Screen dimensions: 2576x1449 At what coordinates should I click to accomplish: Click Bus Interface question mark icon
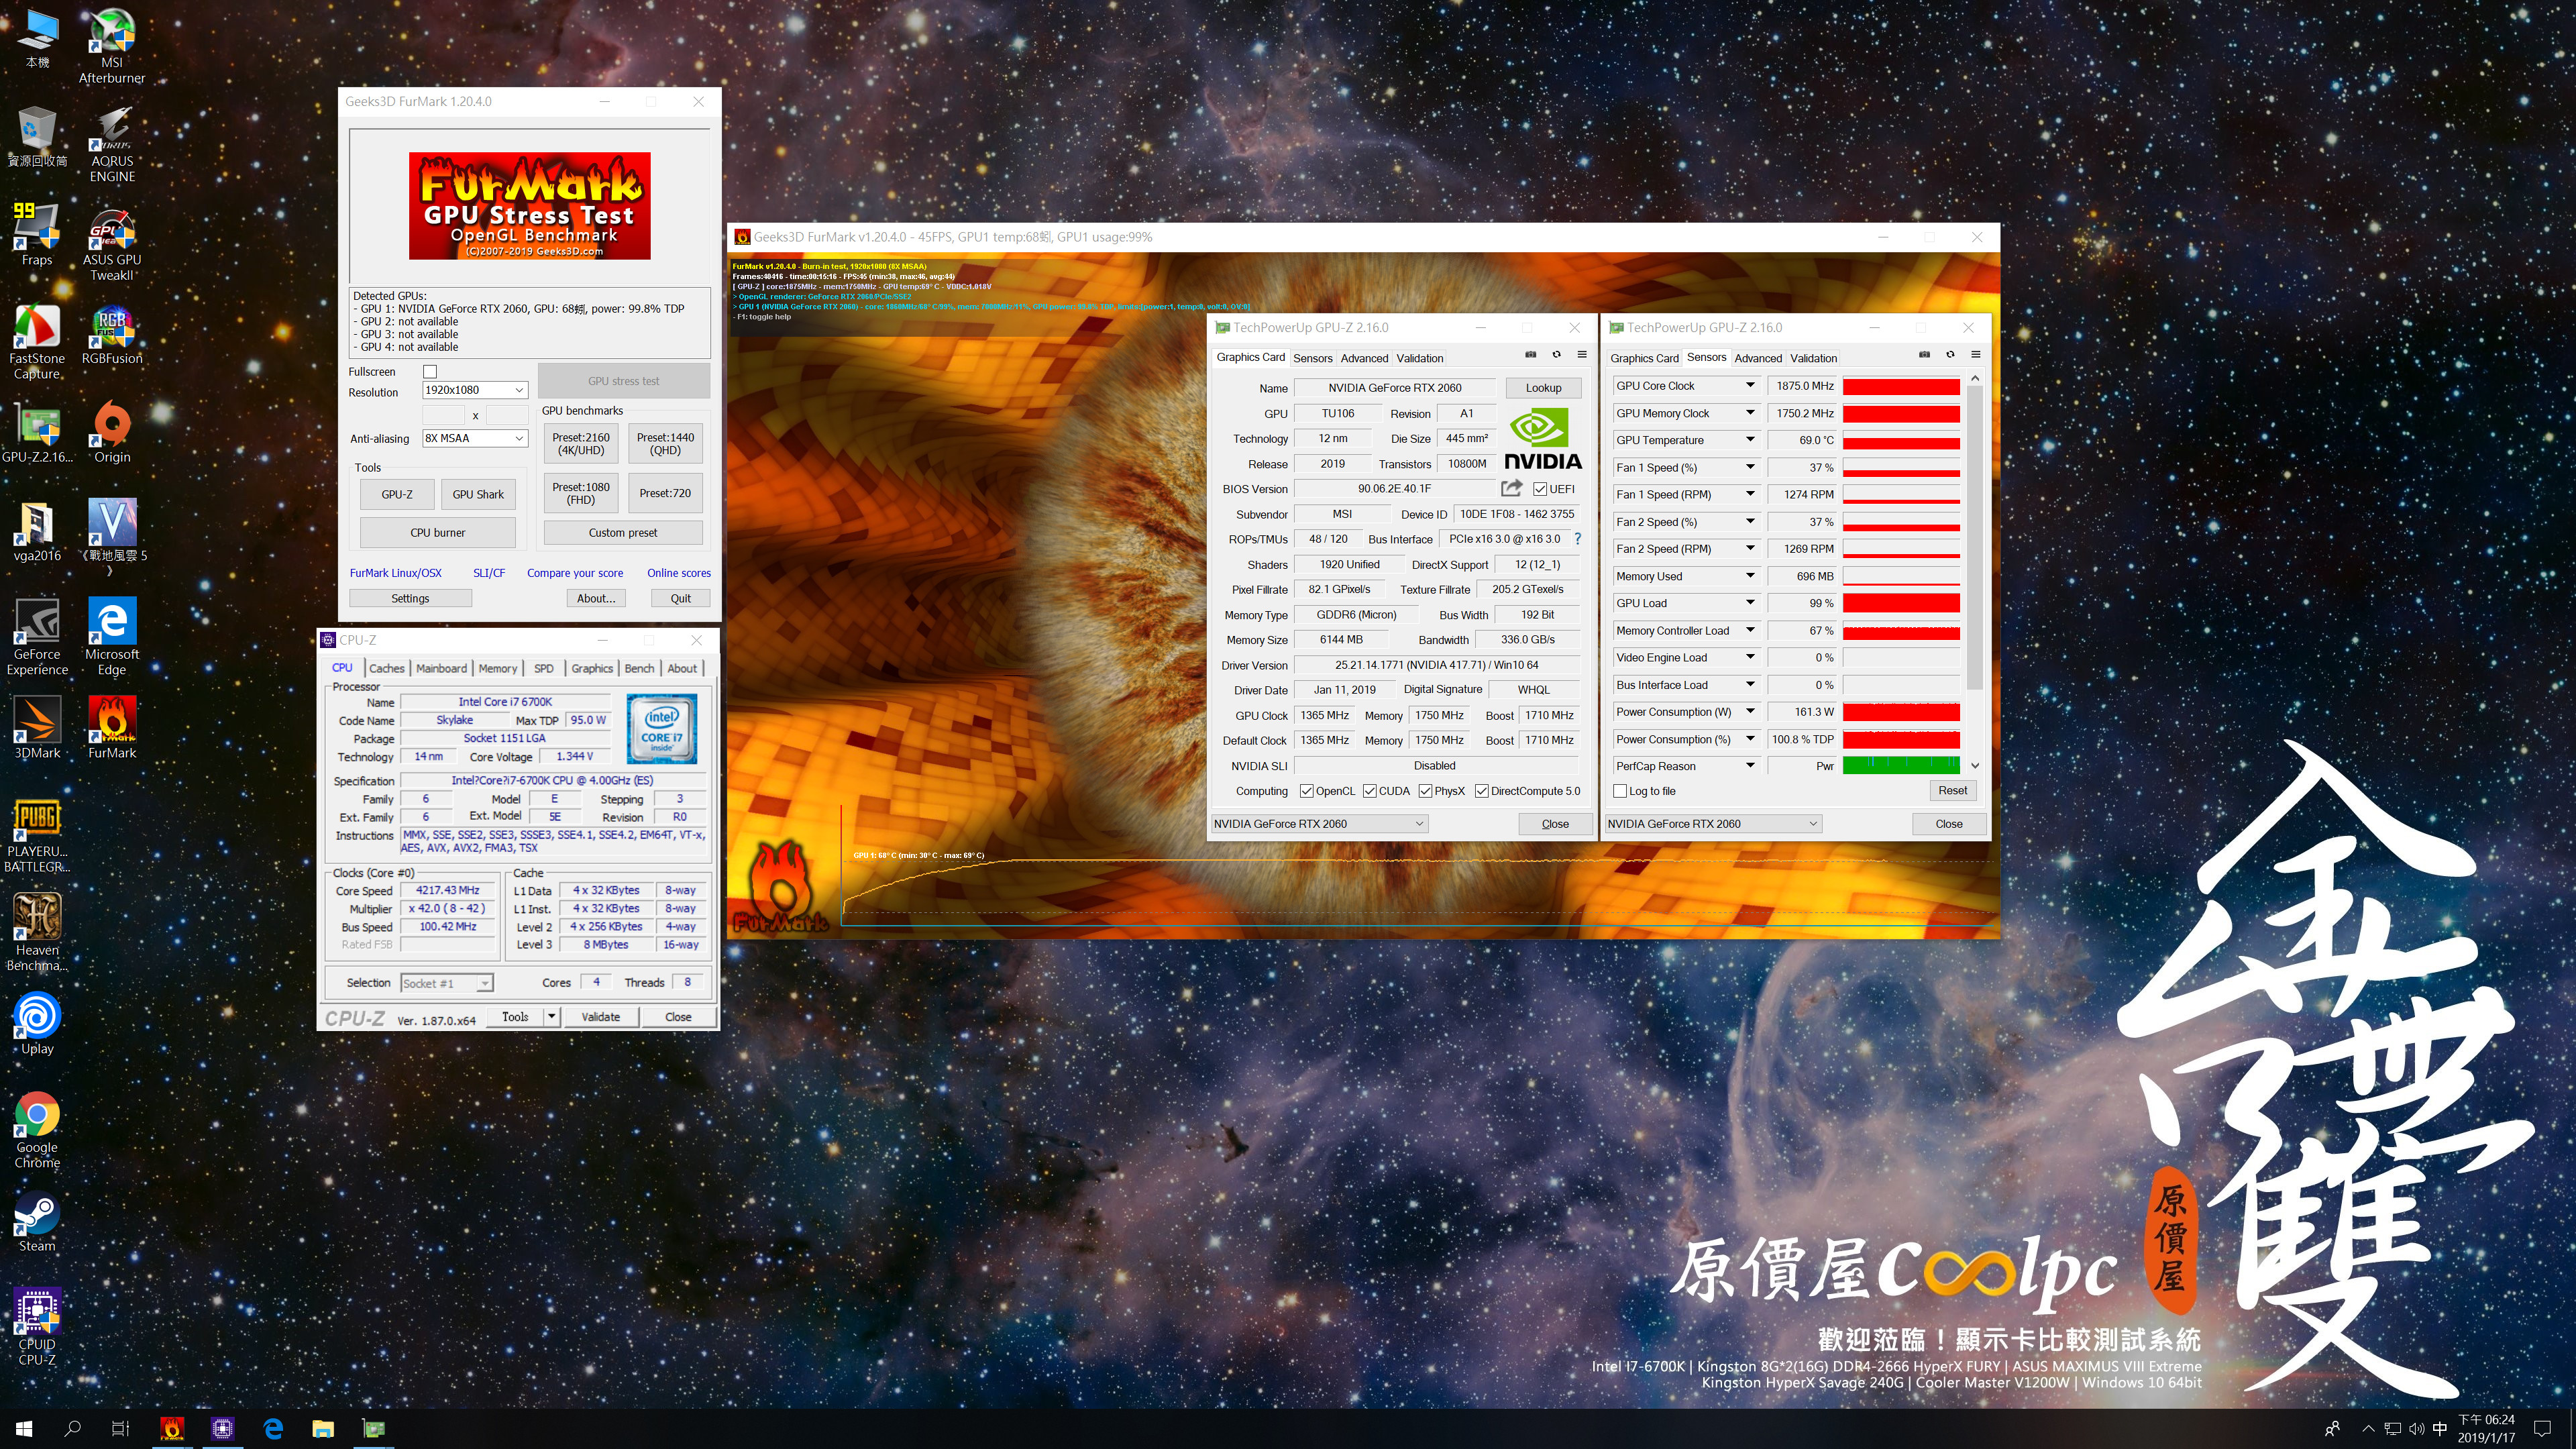pyautogui.click(x=1578, y=539)
